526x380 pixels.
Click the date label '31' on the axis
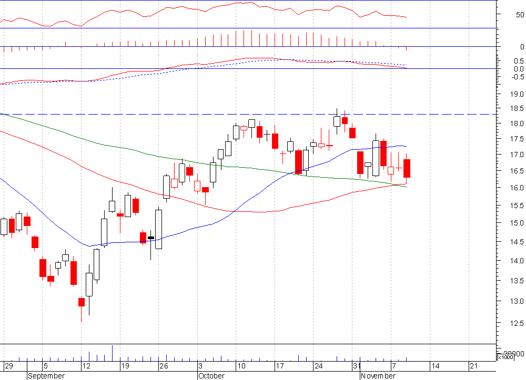357,366
